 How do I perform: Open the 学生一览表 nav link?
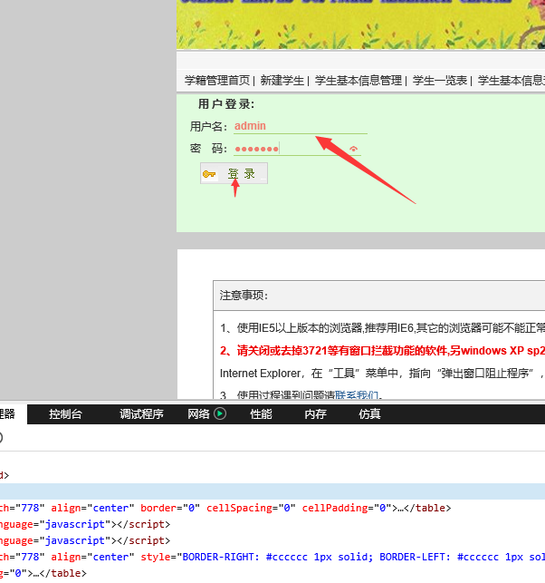point(440,81)
